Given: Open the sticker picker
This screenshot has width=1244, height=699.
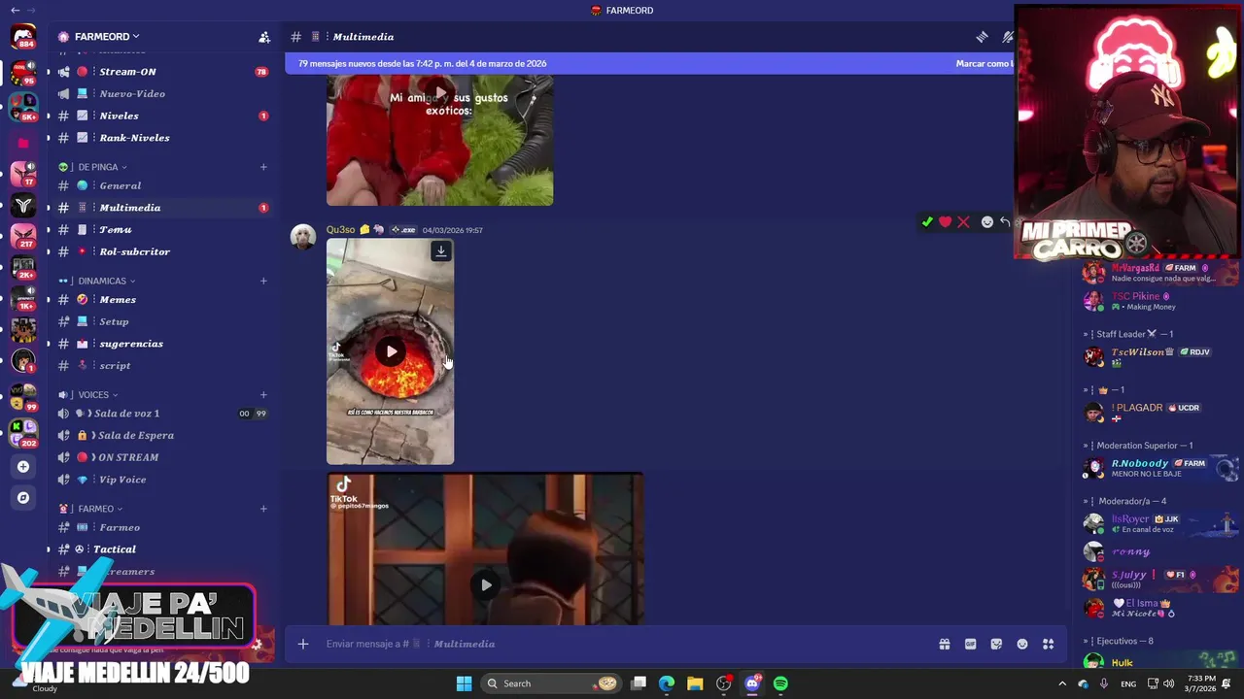Looking at the screenshot, I should click(x=996, y=644).
